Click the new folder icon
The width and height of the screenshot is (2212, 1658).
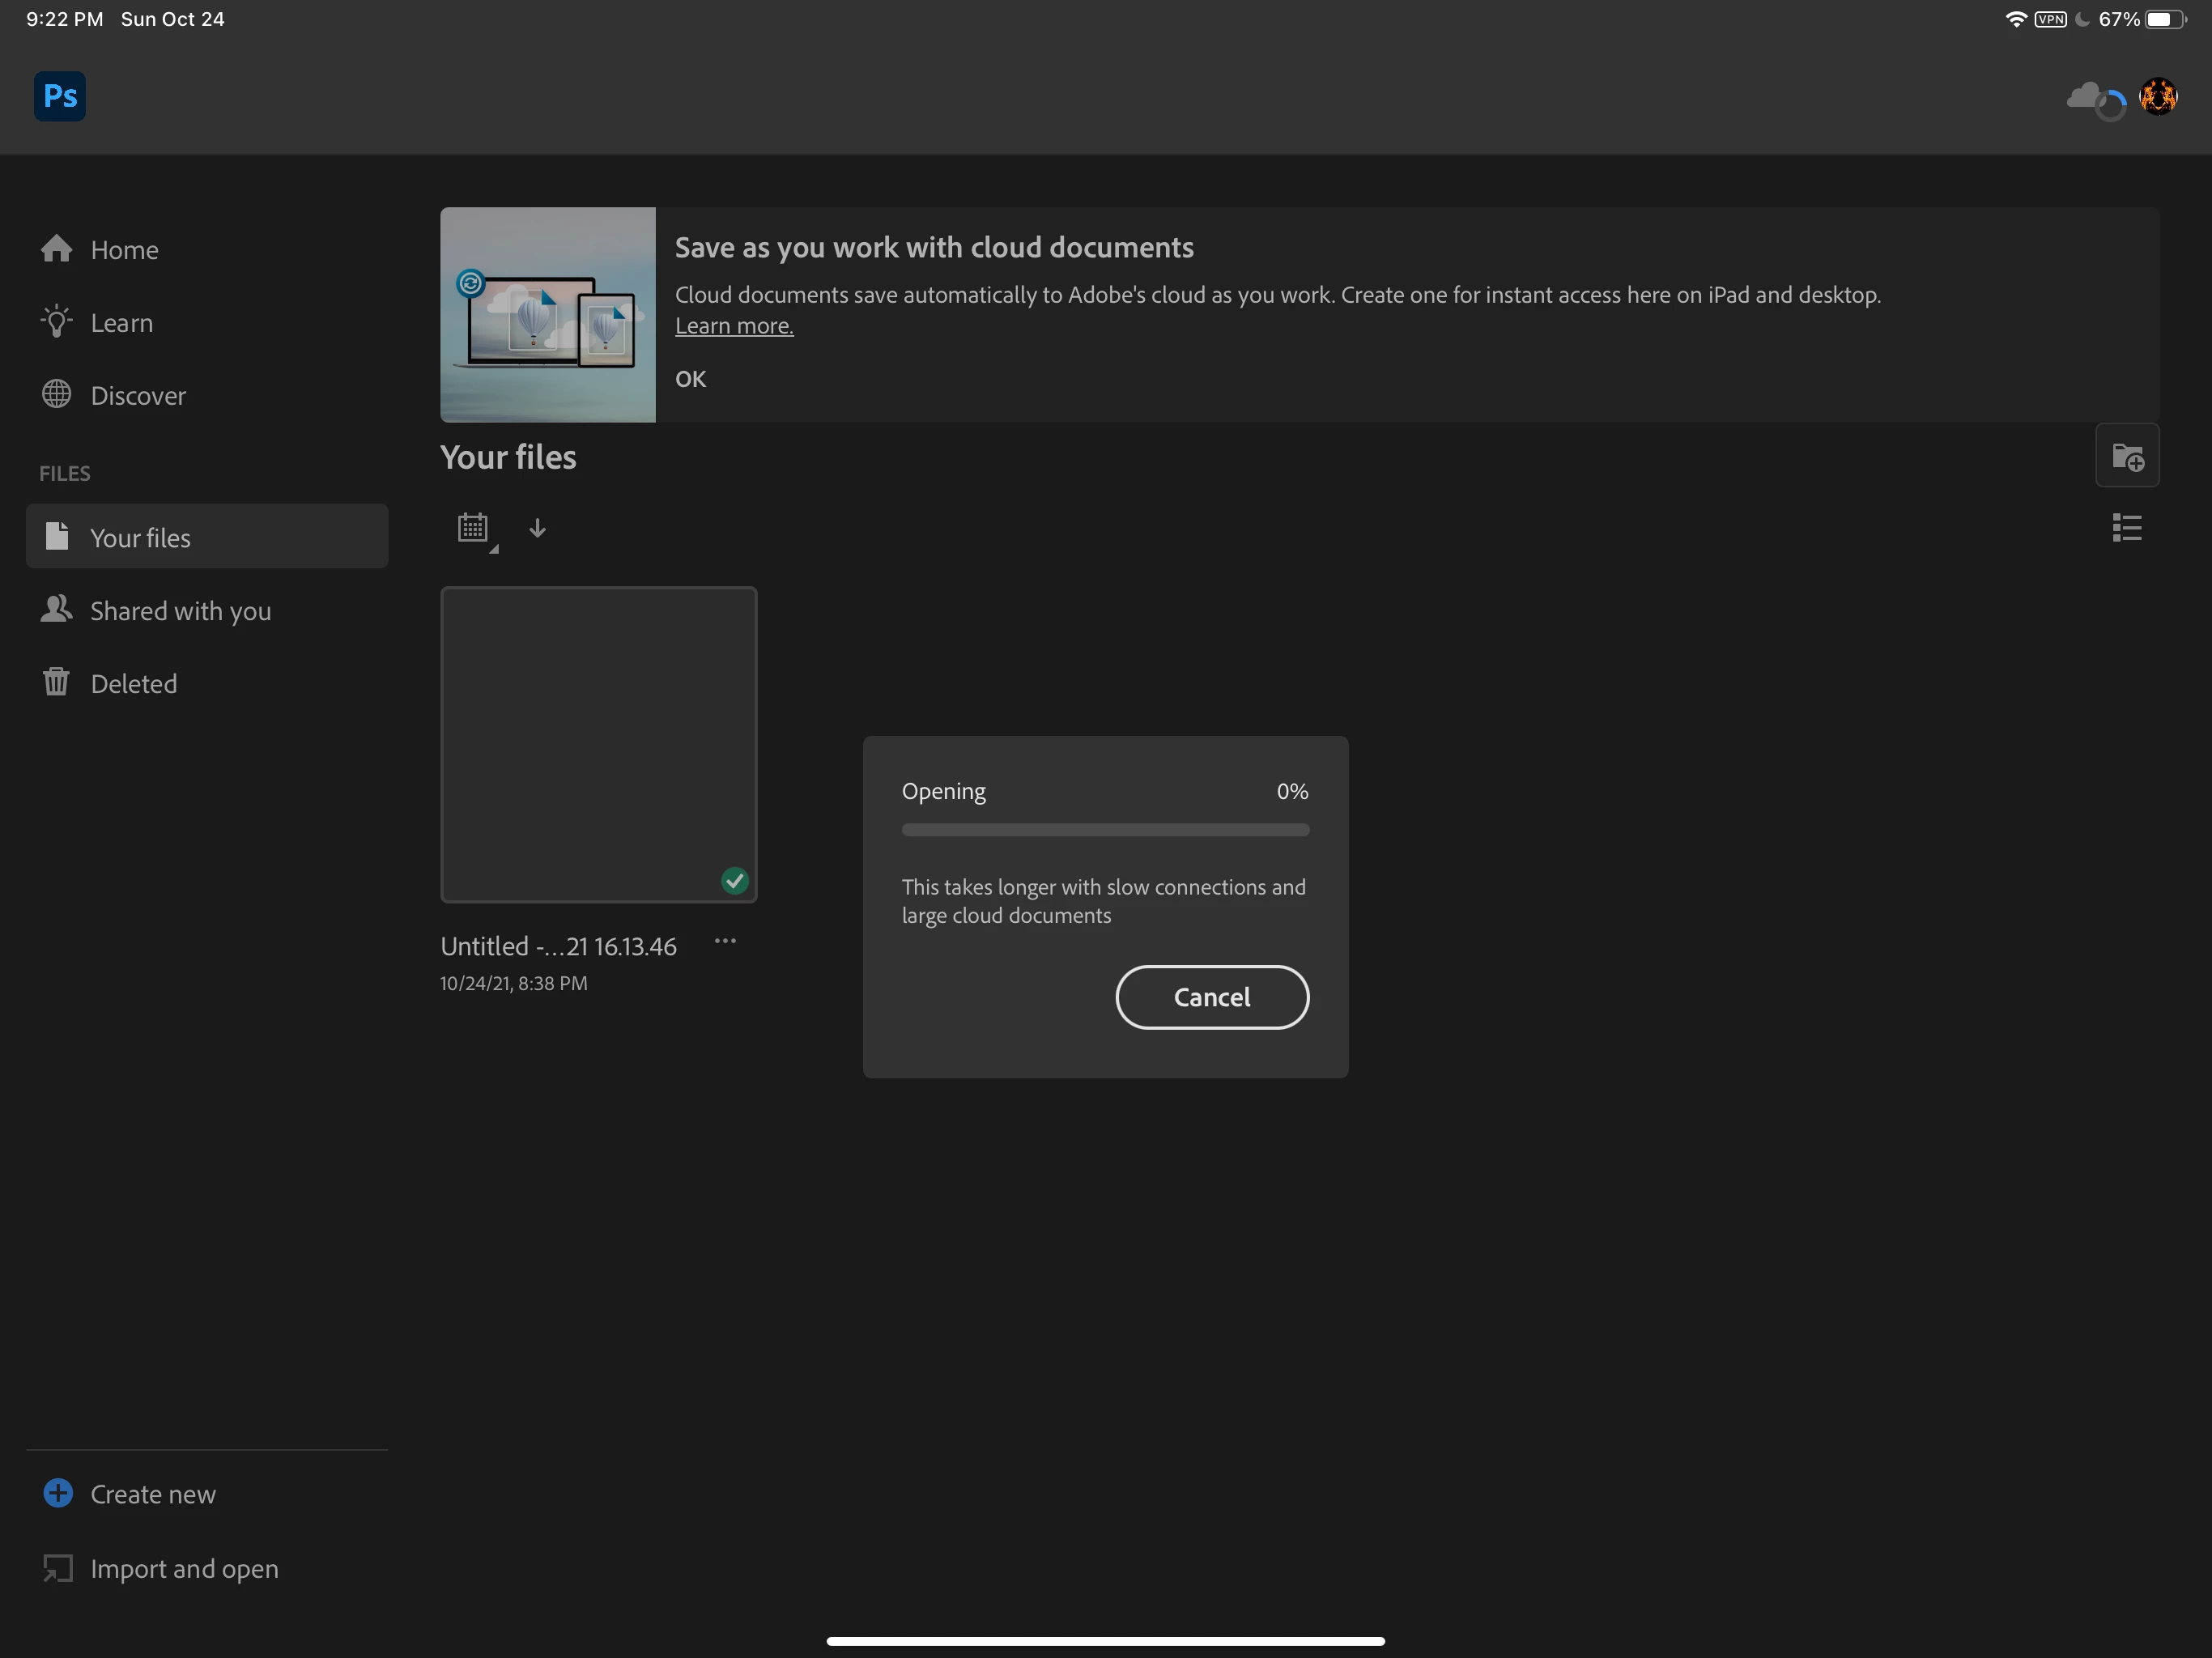coord(2127,457)
